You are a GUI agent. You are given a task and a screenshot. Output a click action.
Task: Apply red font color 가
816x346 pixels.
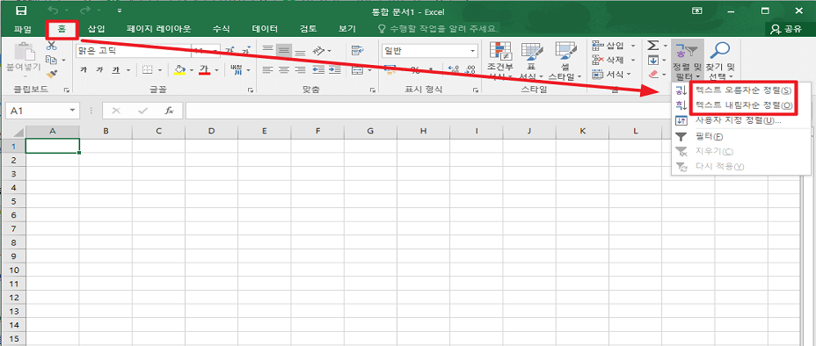tap(205, 69)
